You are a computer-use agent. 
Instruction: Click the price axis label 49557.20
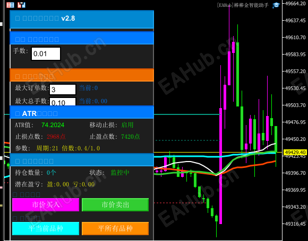pyautogui.click(x=295, y=72)
